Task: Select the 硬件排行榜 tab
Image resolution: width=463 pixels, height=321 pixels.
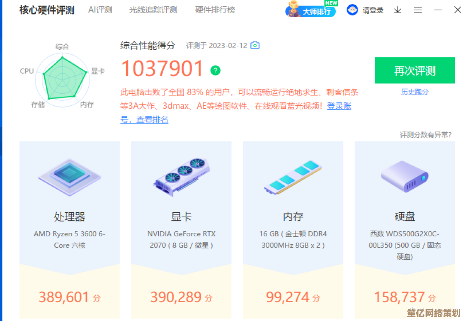Action: click(215, 10)
